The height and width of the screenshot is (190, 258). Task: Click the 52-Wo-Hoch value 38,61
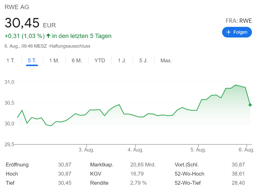tap(238, 174)
